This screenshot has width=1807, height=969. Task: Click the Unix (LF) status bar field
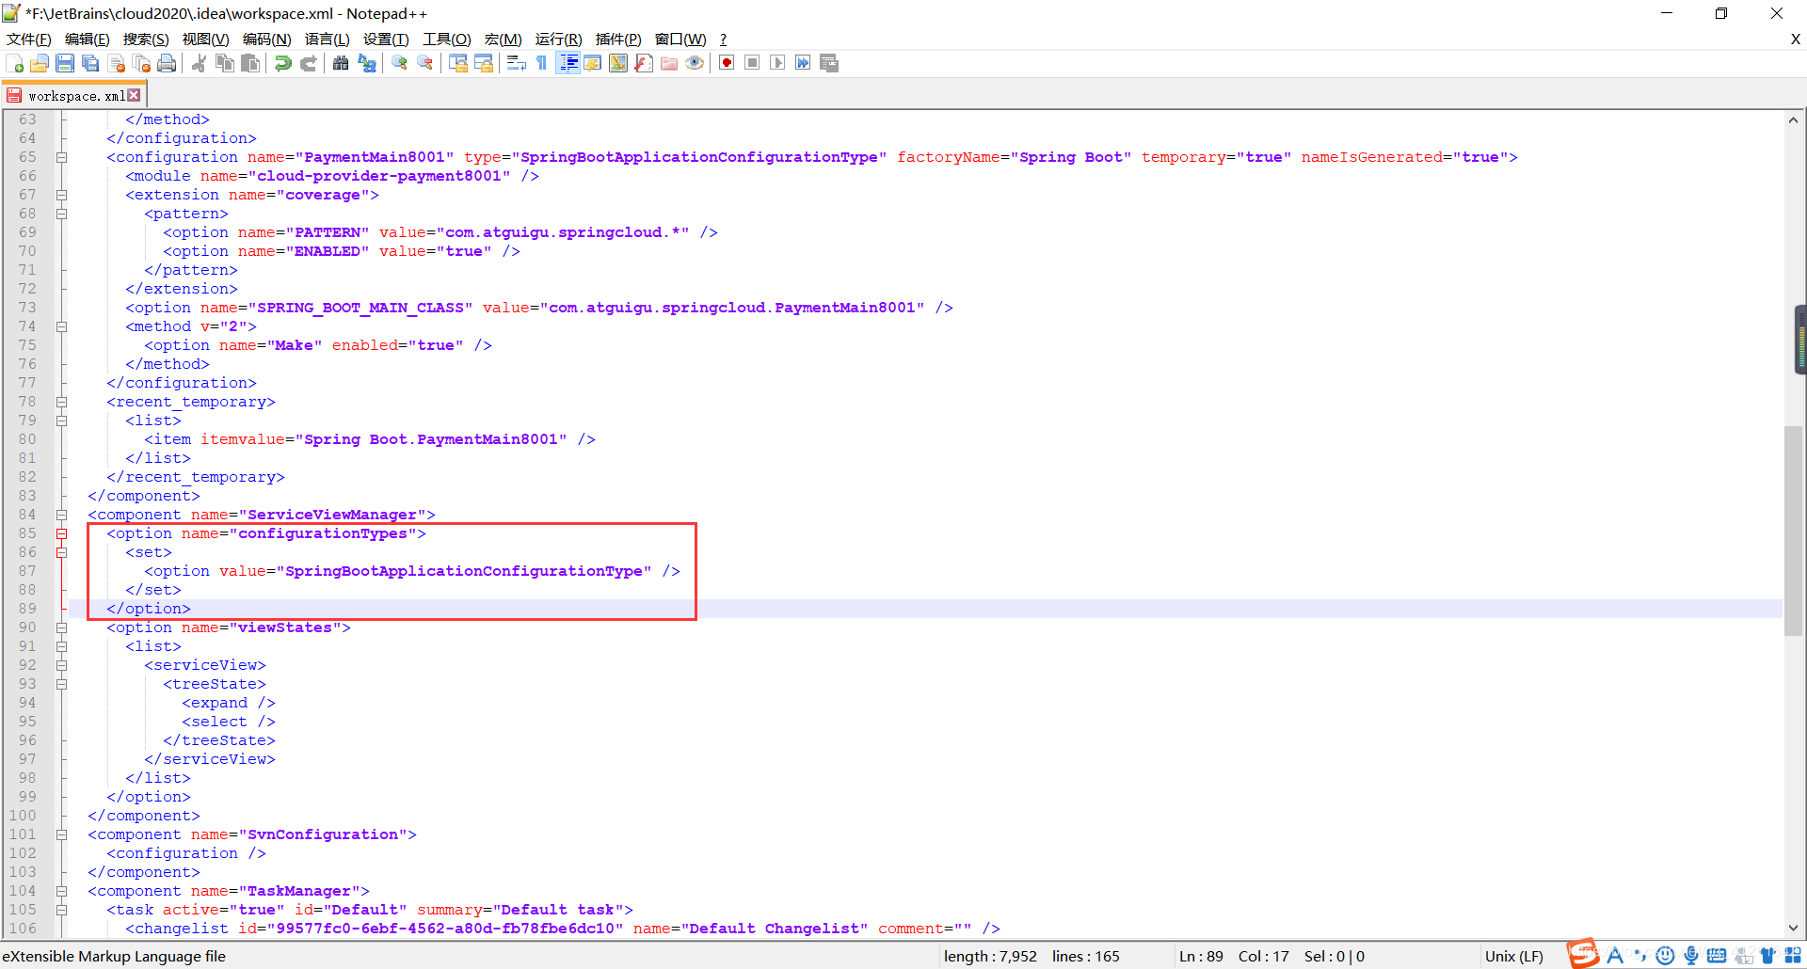click(x=1513, y=957)
